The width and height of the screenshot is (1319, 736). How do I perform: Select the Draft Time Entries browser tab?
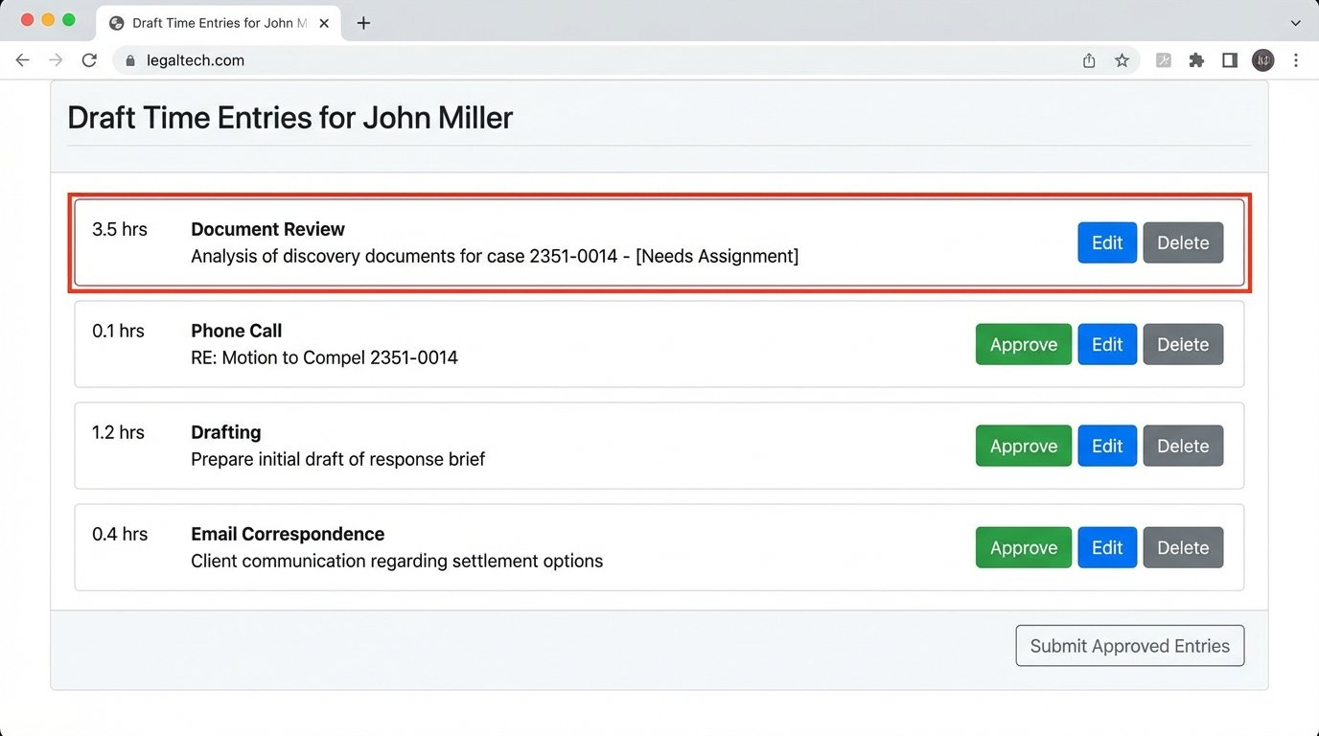[216, 22]
